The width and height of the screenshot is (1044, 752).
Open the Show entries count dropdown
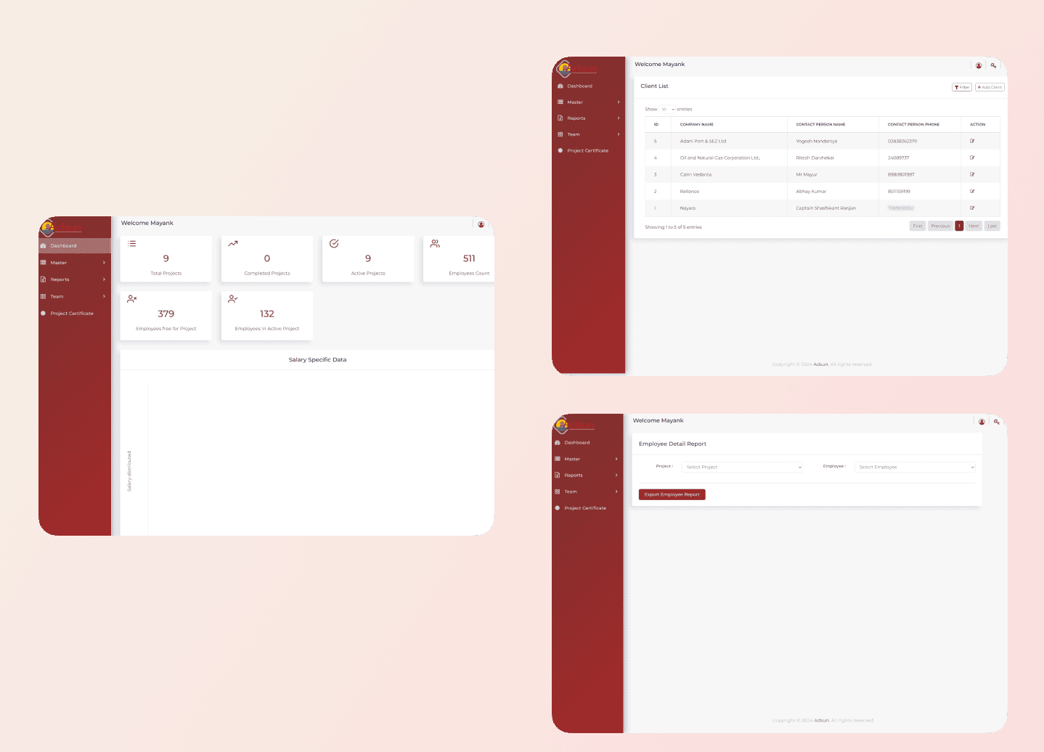coord(667,109)
